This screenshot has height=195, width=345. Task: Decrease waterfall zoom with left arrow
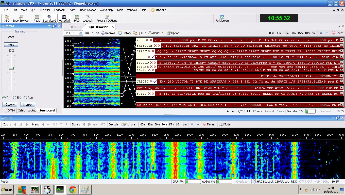tap(15, 124)
